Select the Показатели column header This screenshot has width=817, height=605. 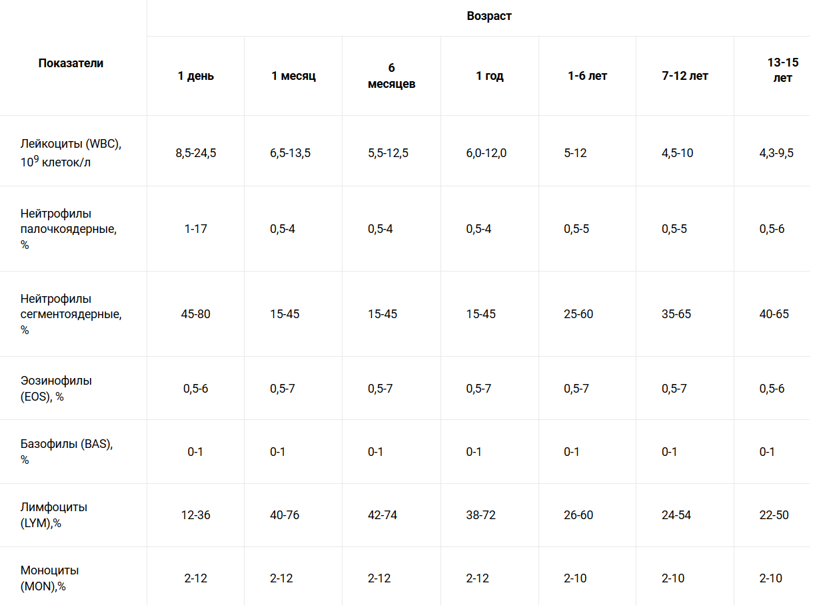[x=71, y=64]
